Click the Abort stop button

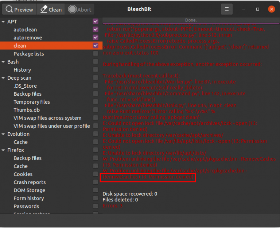80,9
